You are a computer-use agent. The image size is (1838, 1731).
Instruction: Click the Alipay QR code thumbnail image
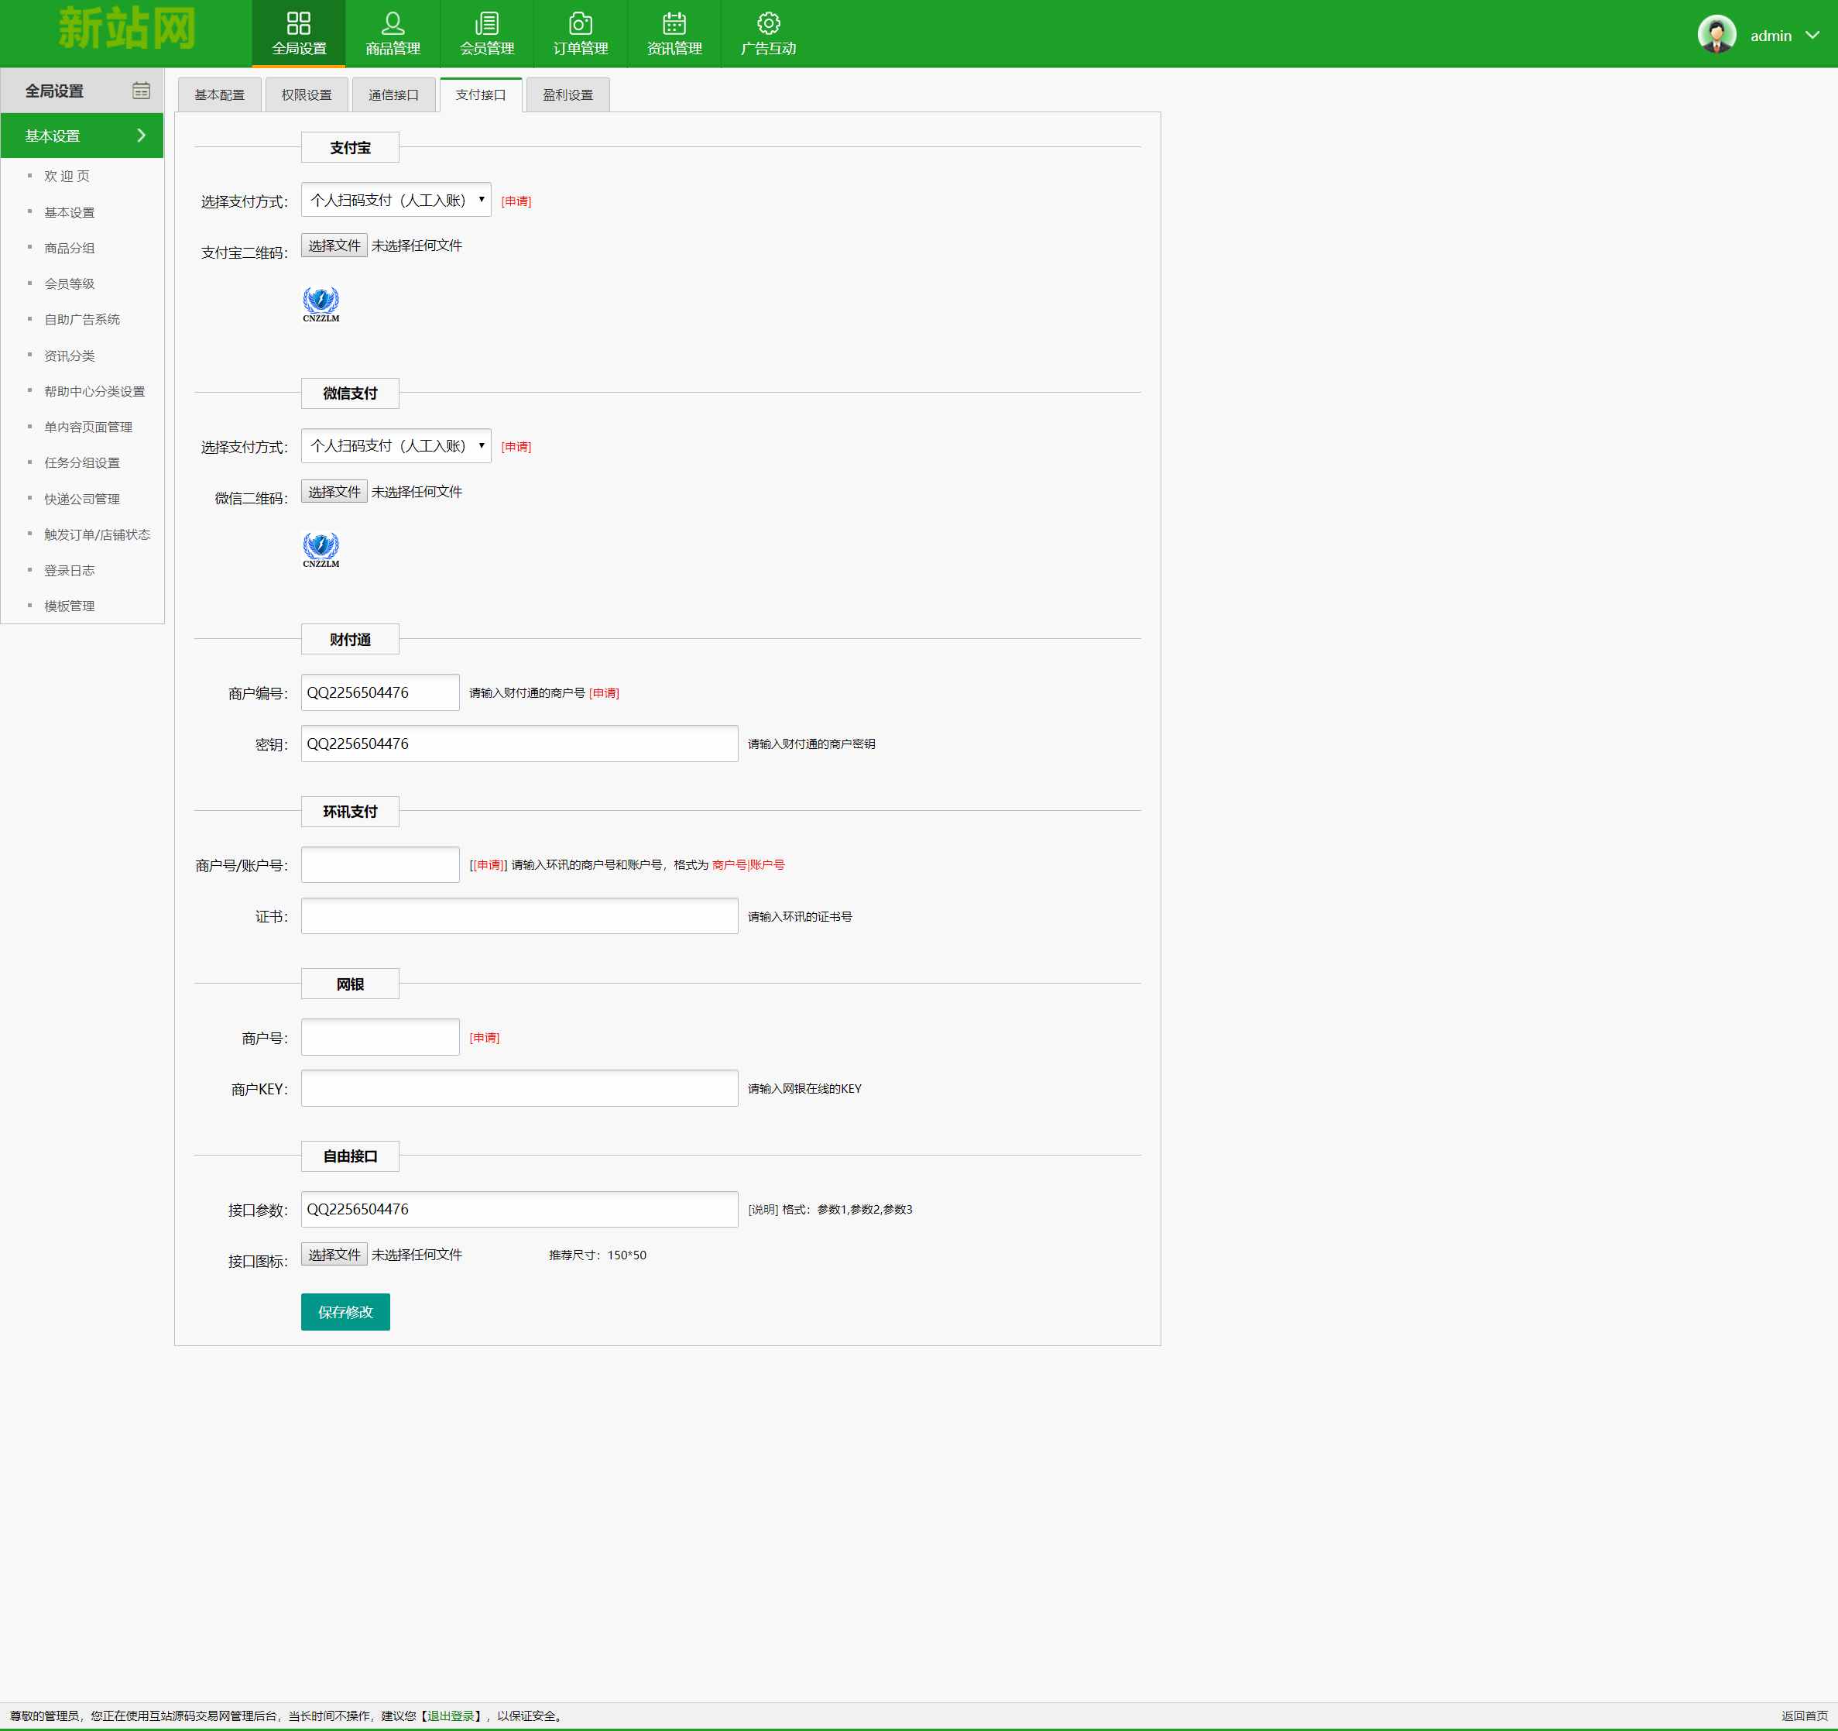(321, 304)
